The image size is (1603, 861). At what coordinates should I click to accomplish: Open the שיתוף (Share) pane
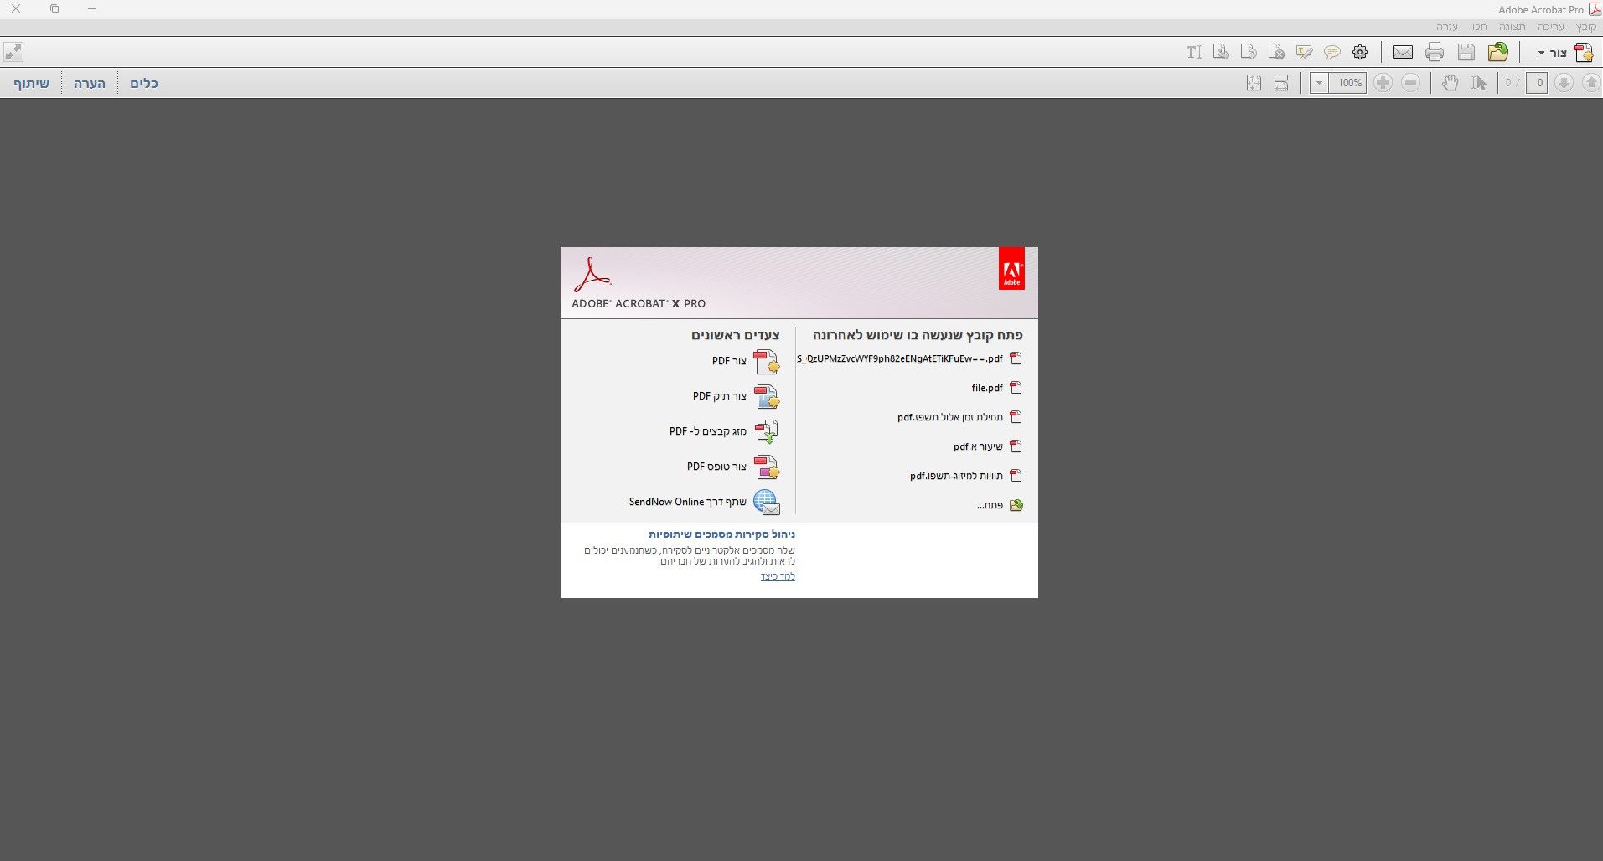coord(32,83)
